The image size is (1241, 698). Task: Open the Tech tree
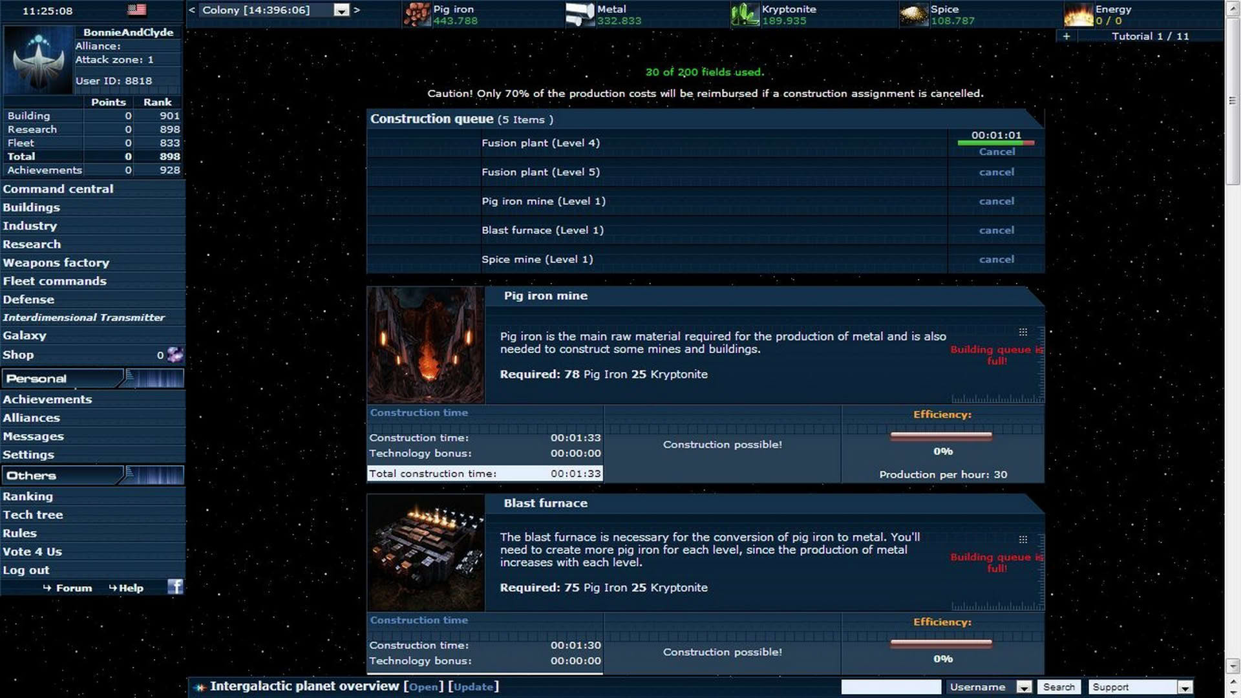coord(33,515)
